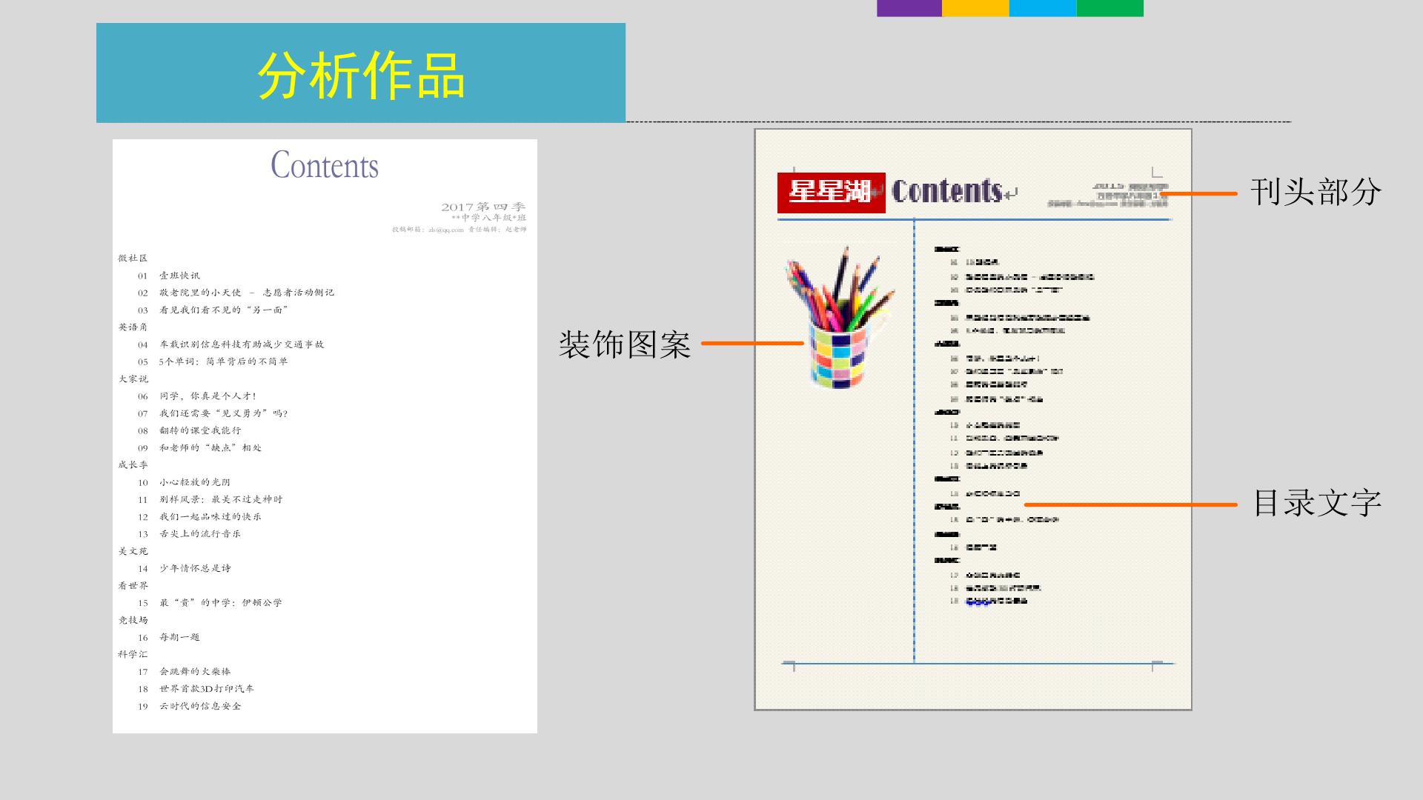Click entry 19 云时代的信息安全
1423x800 pixels.
coord(189,707)
